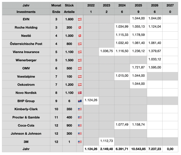Select the Stück header cell
This screenshot has width=181, height=155.
tap(69, 5)
